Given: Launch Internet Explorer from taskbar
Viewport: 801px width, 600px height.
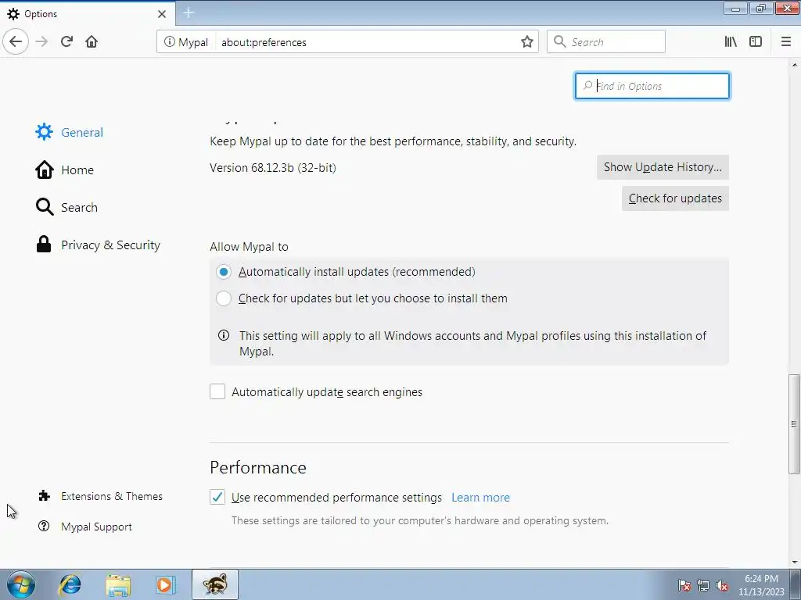Looking at the screenshot, I should (70, 584).
